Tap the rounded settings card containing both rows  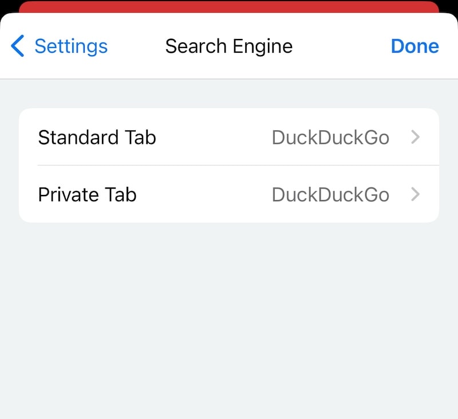tap(229, 166)
